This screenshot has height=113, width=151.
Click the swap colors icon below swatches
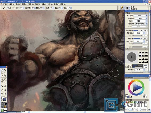(2, 101)
